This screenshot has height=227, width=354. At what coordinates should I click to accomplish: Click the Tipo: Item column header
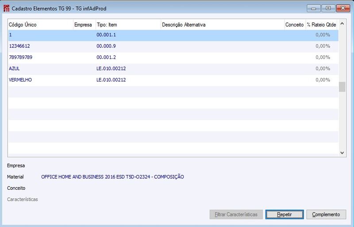[128, 25]
